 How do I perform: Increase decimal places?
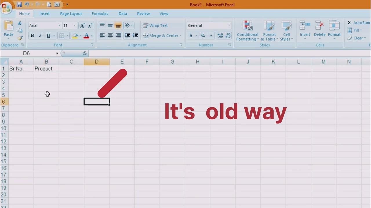pos(220,36)
